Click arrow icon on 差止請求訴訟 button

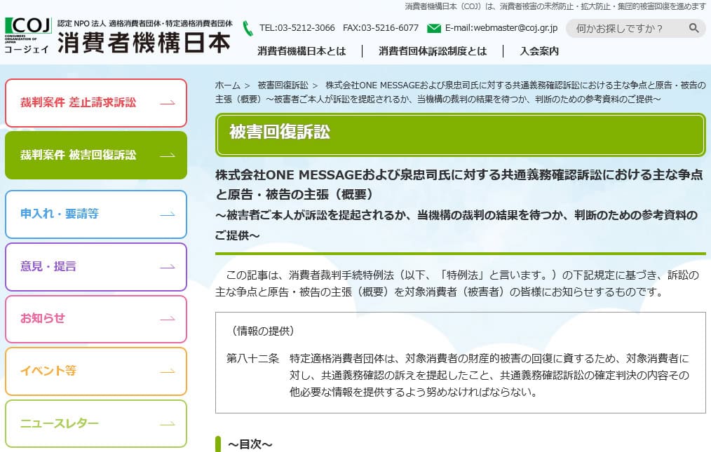click(168, 103)
